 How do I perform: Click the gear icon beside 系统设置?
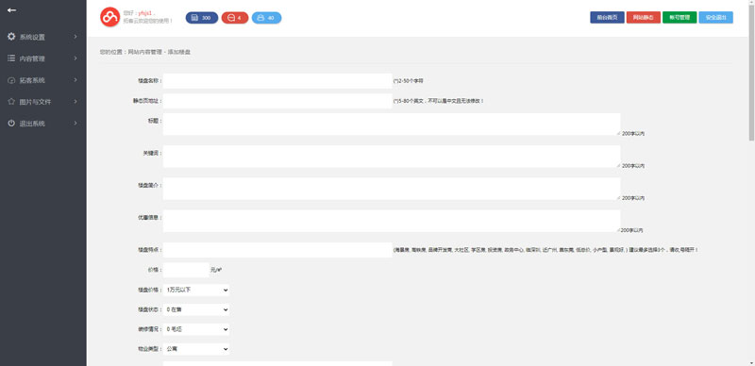[x=11, y=37]
